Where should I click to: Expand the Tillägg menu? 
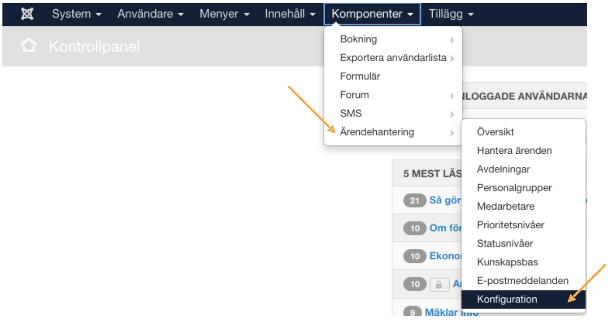click(451, 14)
